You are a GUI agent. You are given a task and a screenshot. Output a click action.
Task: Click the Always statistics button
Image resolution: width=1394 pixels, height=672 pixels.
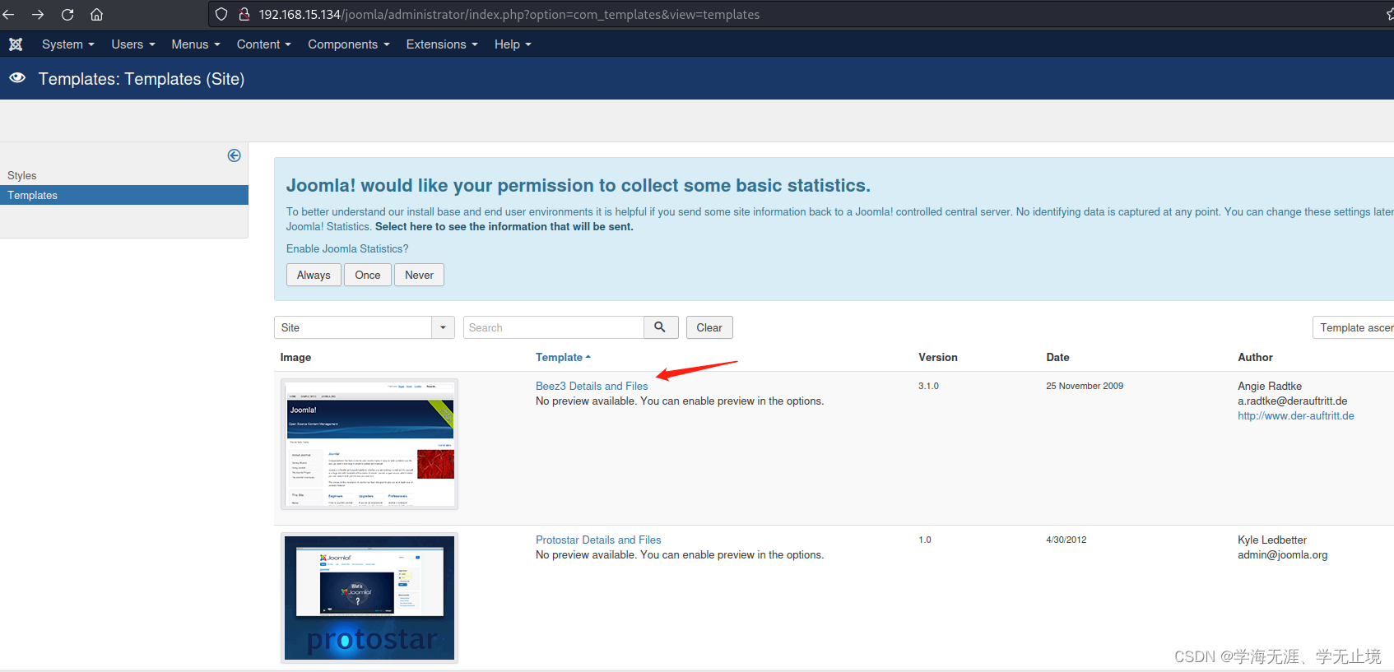point(314,275)
